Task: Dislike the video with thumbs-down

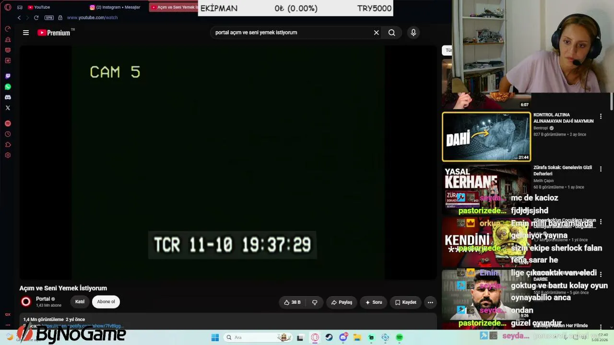Action: 315,302
